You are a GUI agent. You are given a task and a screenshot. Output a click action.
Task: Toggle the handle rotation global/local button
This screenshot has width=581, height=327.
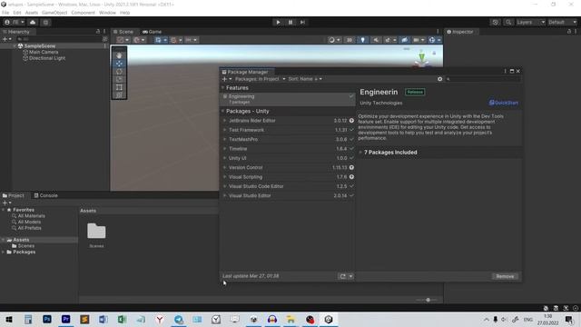click(139, 40)
